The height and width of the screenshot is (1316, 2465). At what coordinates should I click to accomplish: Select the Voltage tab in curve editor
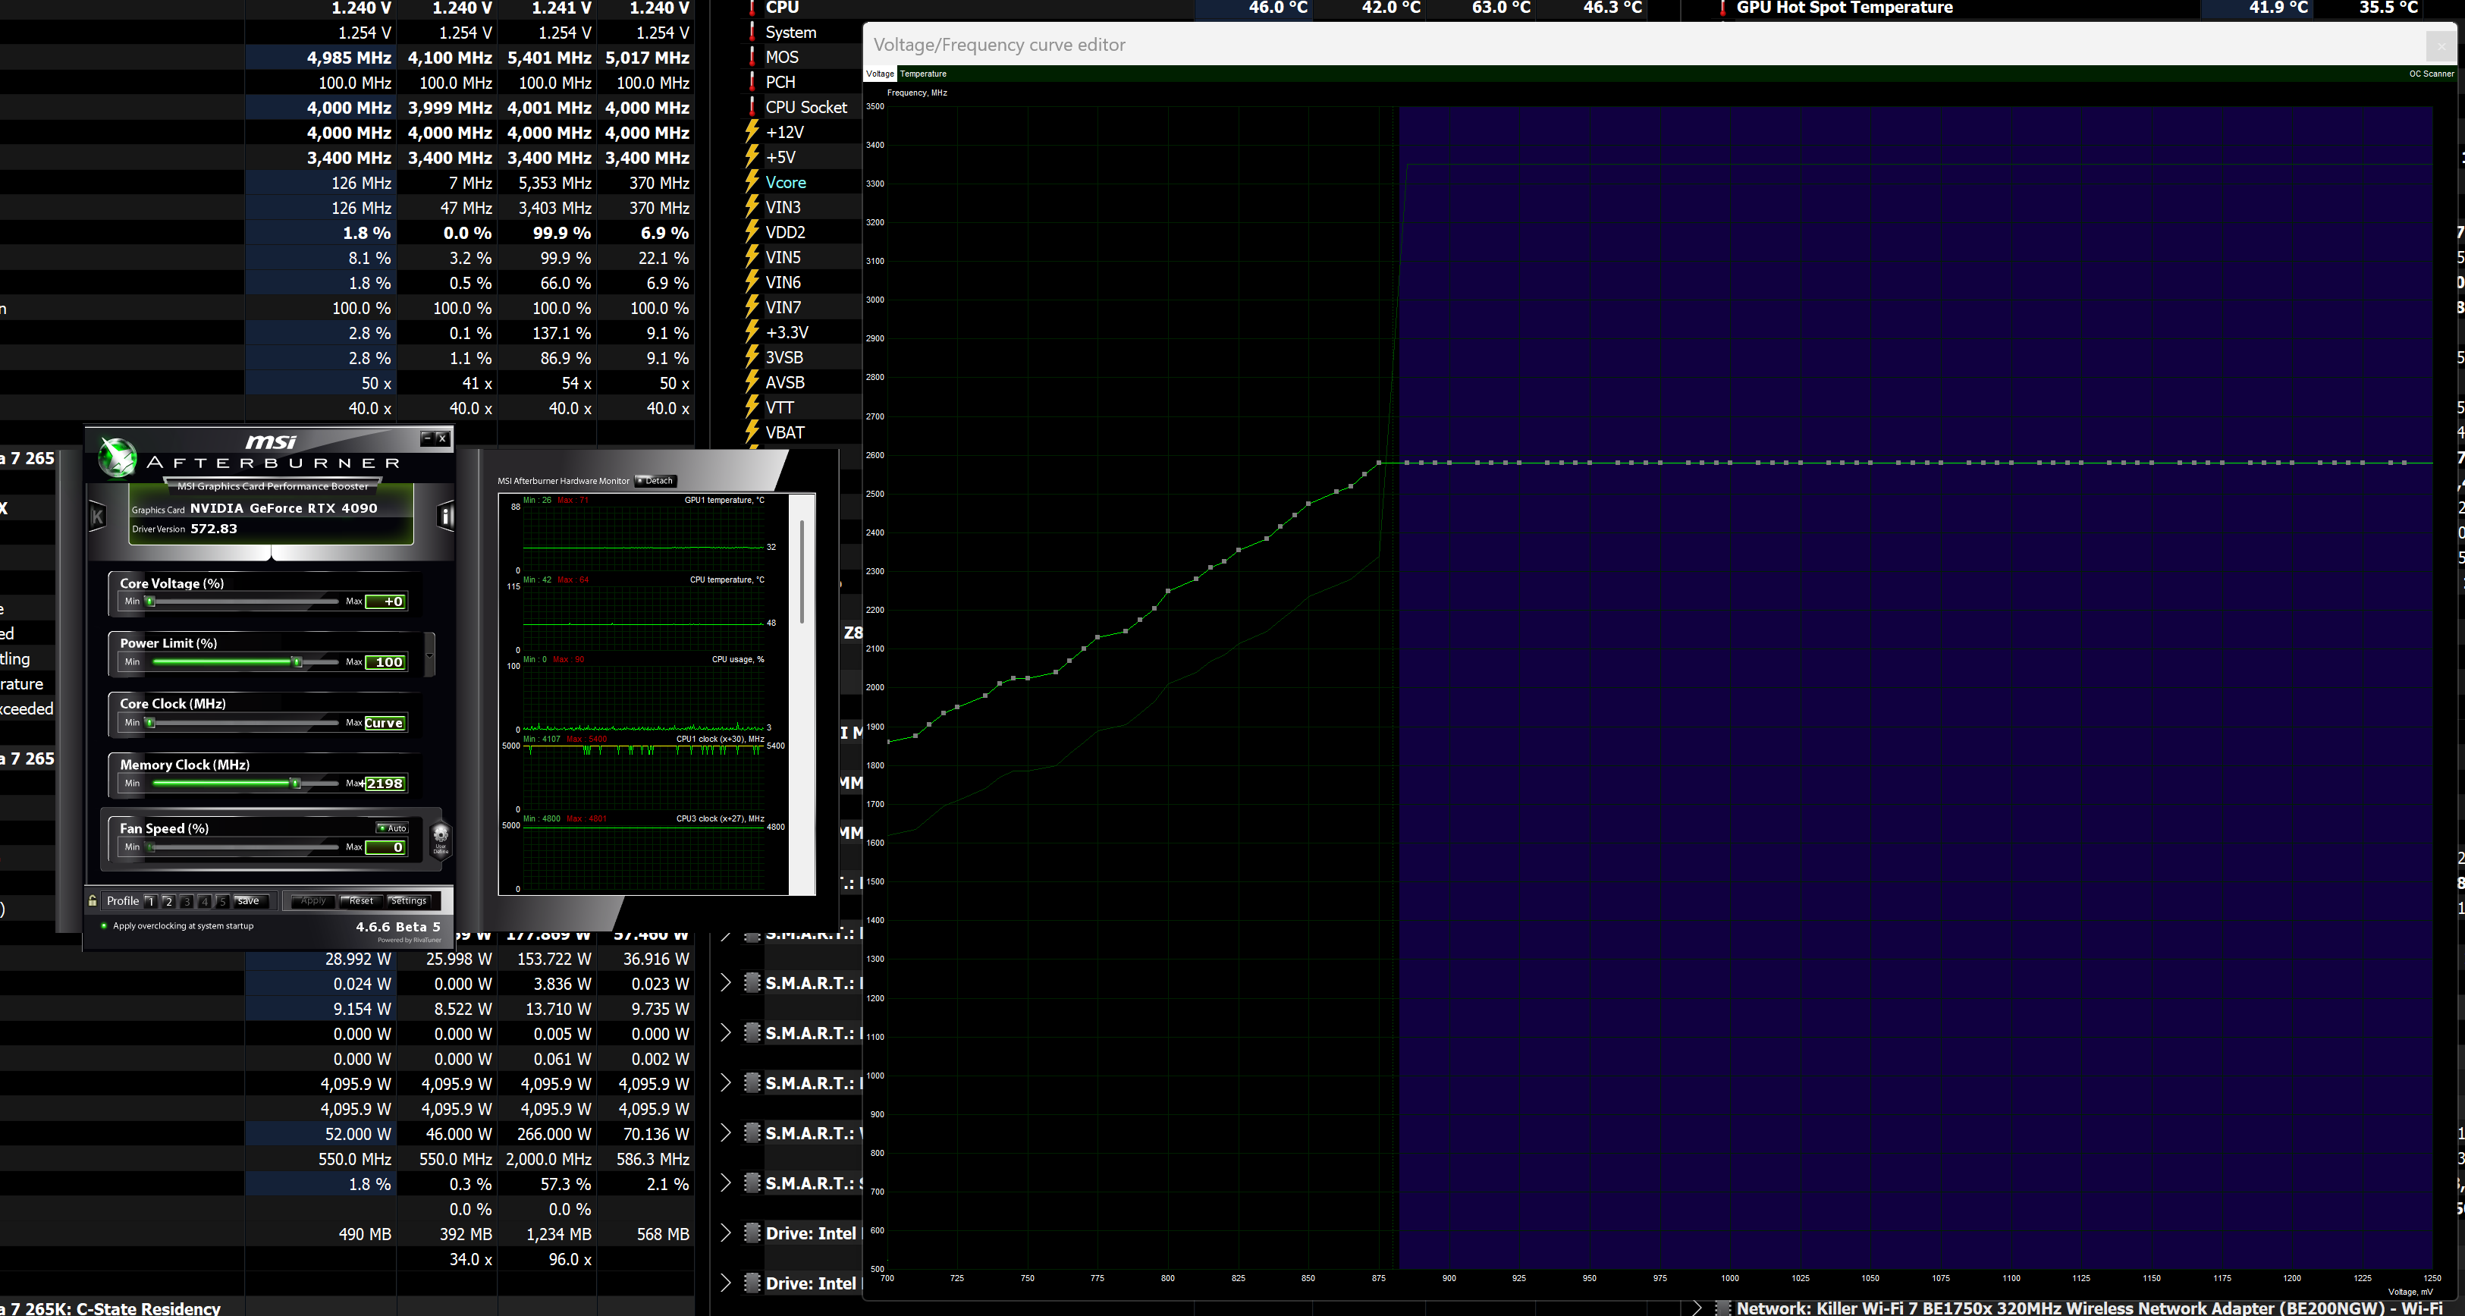coord(879,74)
